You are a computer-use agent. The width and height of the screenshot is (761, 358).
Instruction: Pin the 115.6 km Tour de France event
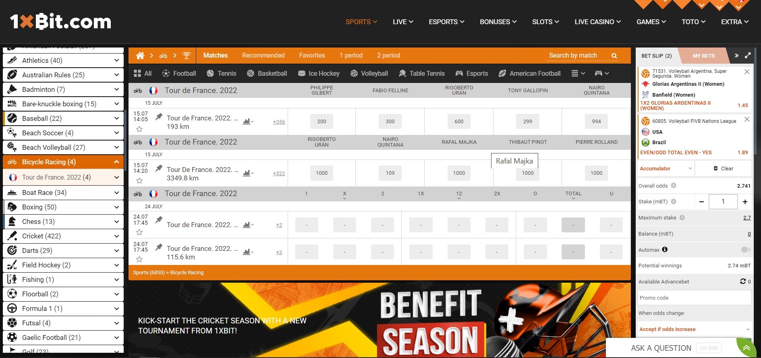click(159, 247)
